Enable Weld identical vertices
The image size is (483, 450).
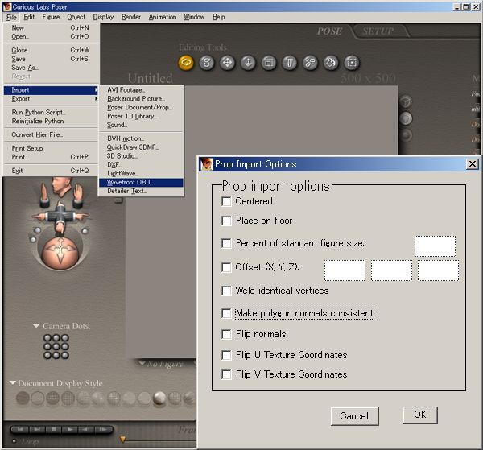coord(226,291)
